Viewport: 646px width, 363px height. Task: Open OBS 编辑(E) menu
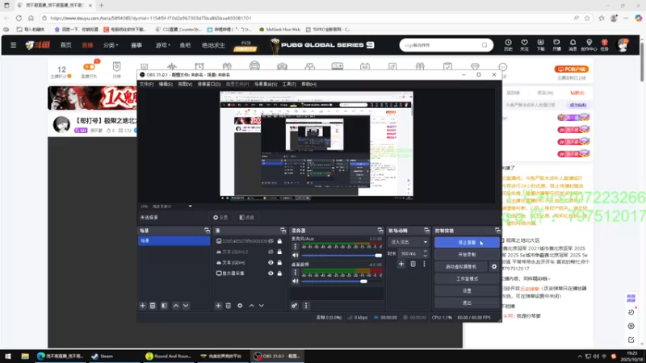(166, 85)
